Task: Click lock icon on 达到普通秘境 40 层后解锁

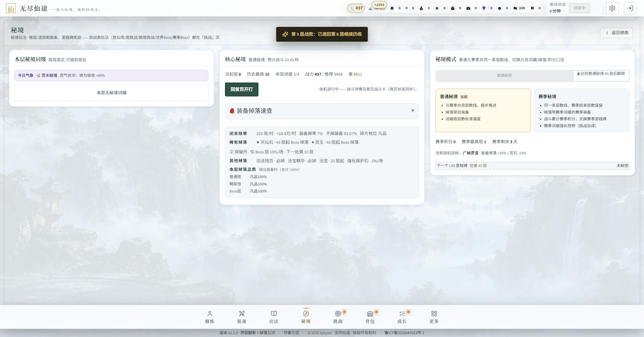Action: (578, 74)
